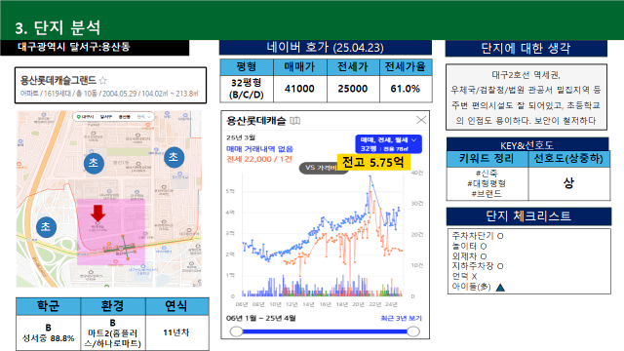Viewport: 624px width, 351px height.
Task: Open the 달서구 district selector on the map
Action: [x=106, y=117]
